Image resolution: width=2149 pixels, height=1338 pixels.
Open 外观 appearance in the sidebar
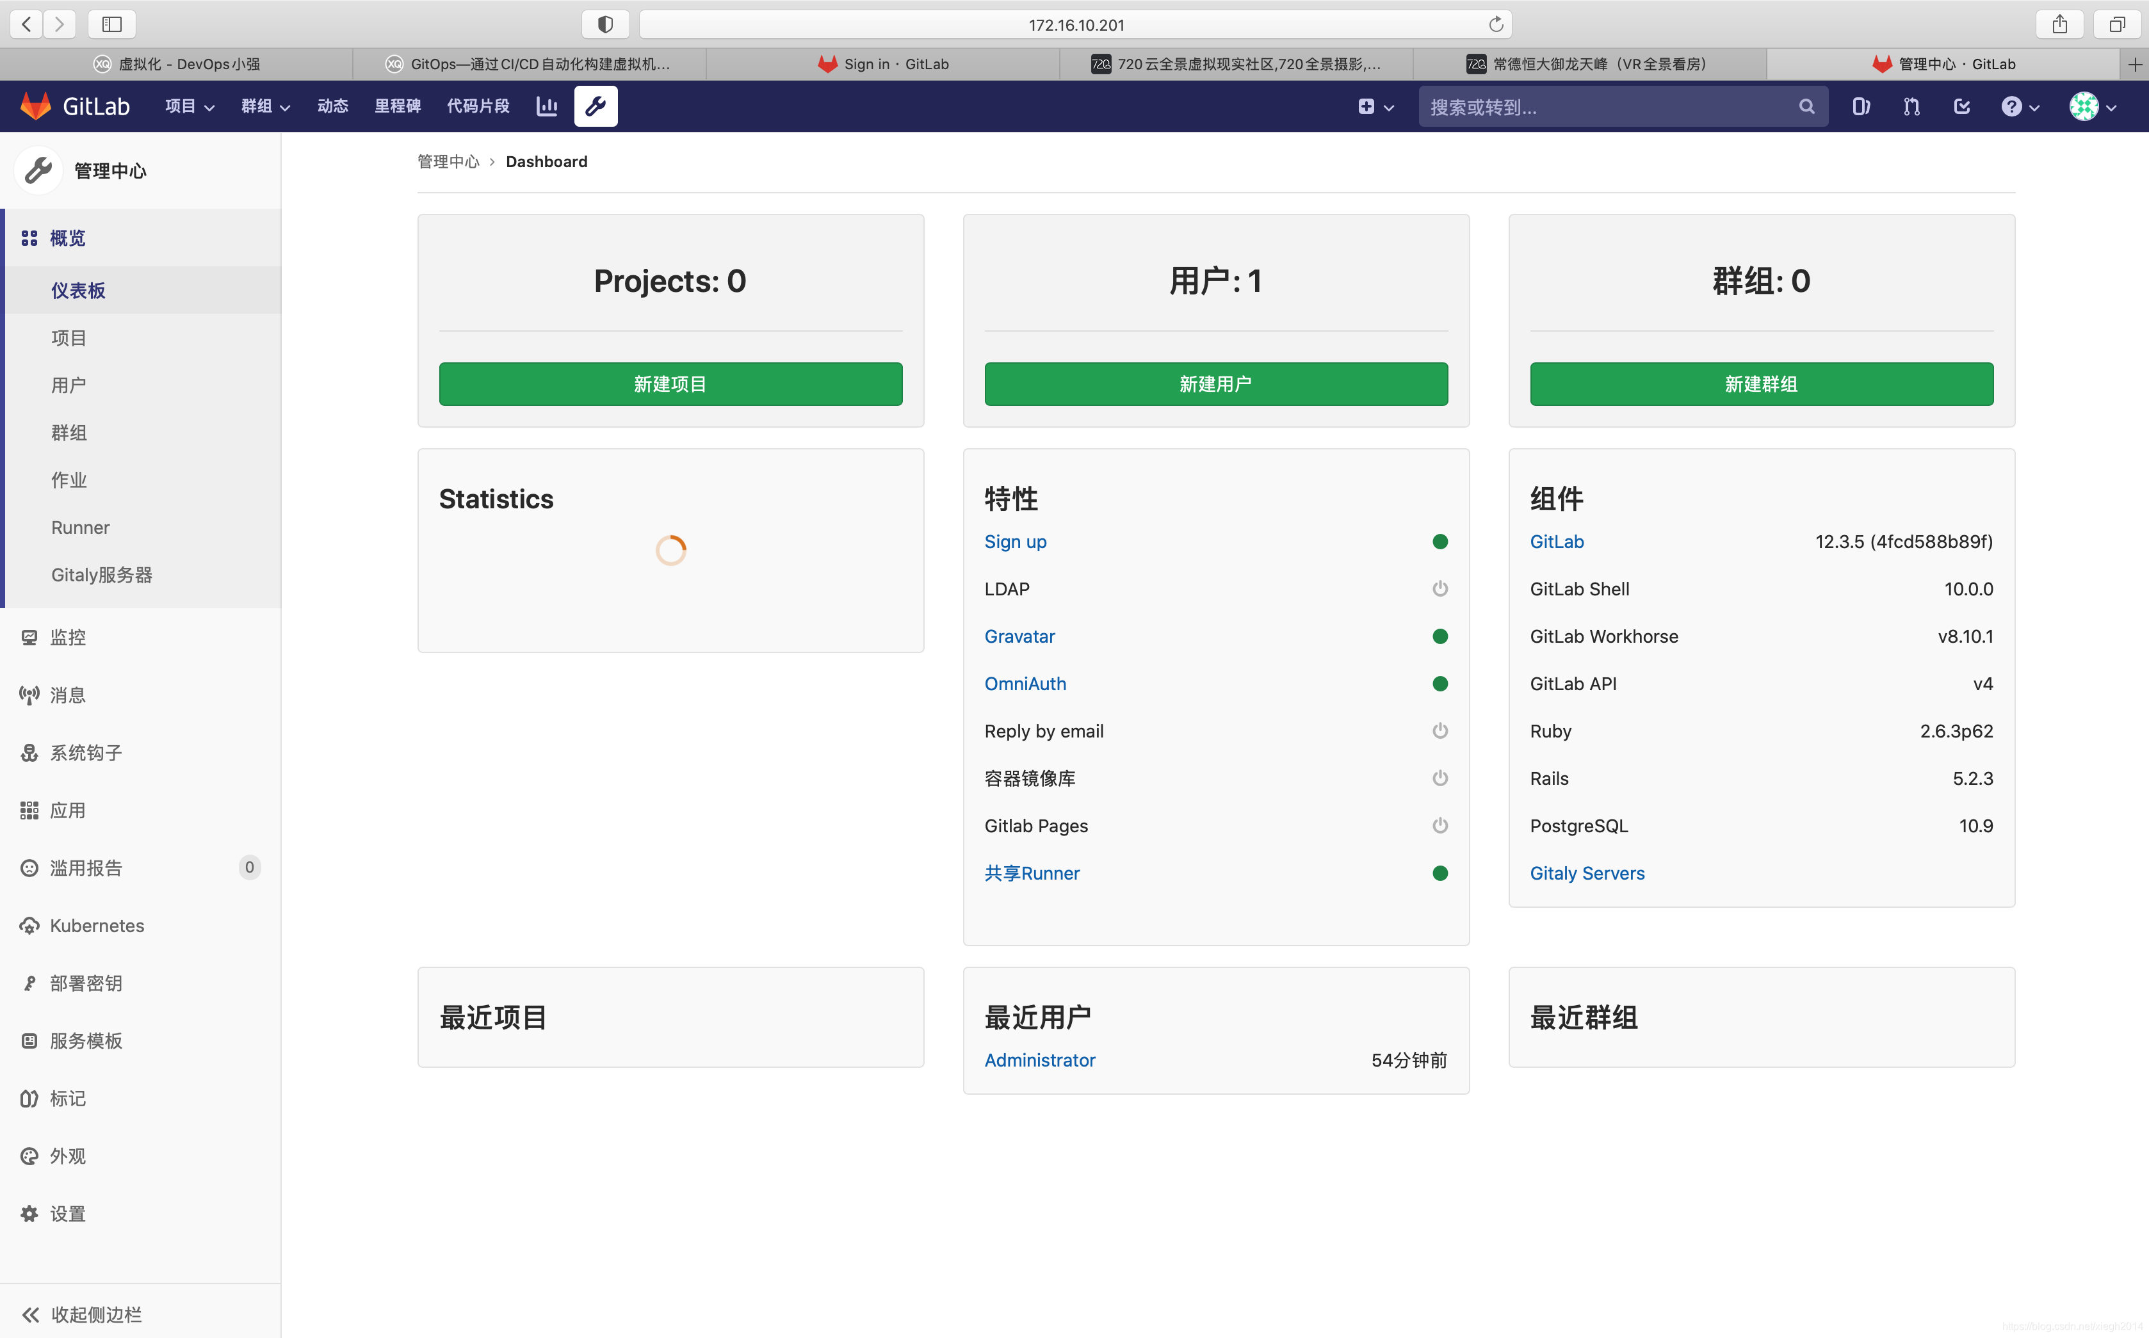[x=142, y=1155]
